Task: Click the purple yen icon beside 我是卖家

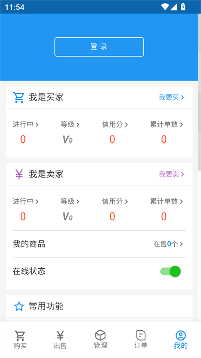Action: [19, 174]
